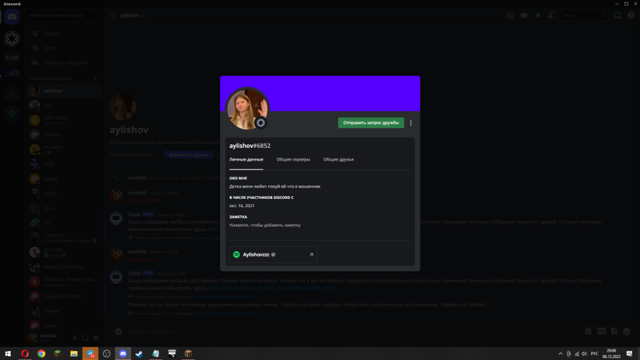Screen dimensions: 640x360
Task: Toggle headphones deafen in the user panel
Action: tap(85, 338)
